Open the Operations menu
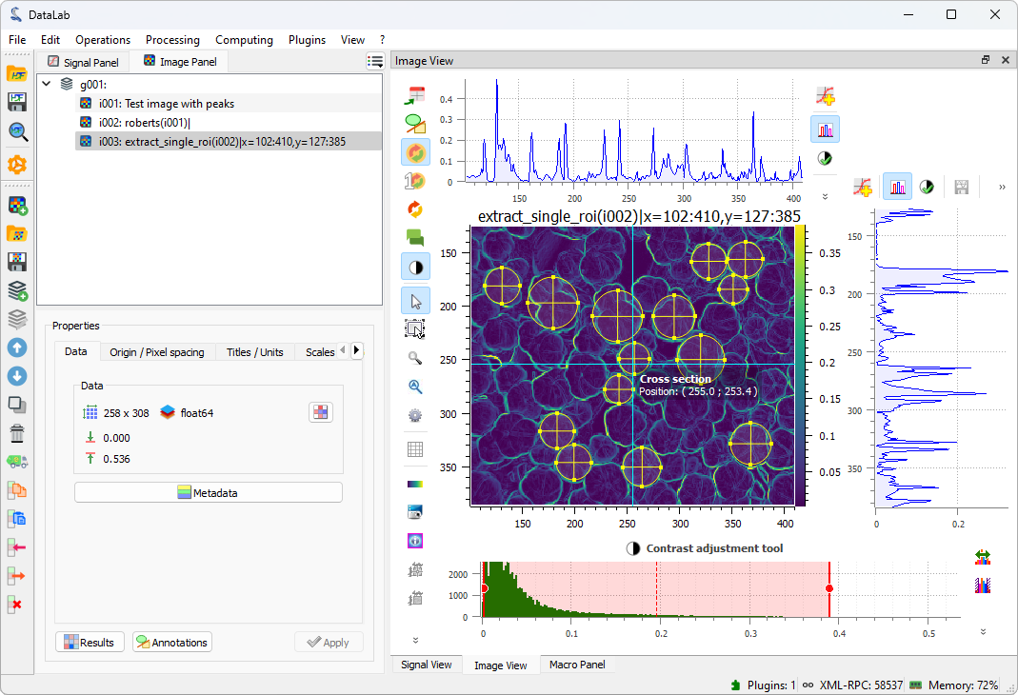Image resolution: width=1018 pixels, height=695 pixels. pos(103,40)
